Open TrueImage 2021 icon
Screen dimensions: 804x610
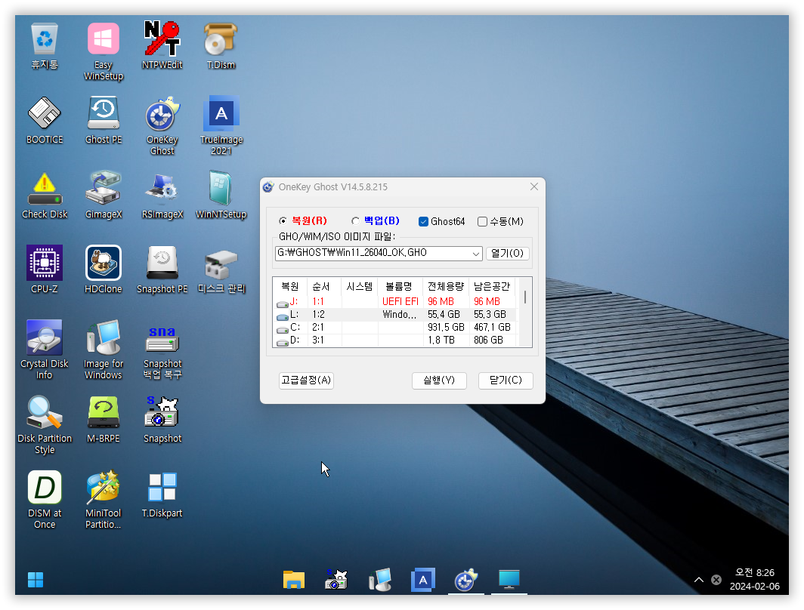tap(221, 125)
